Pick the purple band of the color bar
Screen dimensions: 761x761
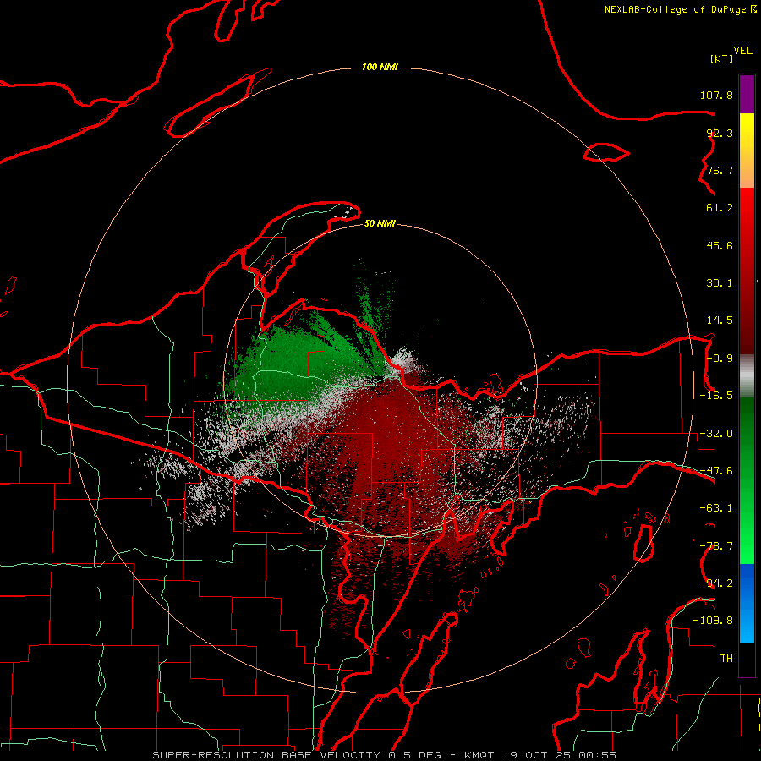(x=747, y=94)
